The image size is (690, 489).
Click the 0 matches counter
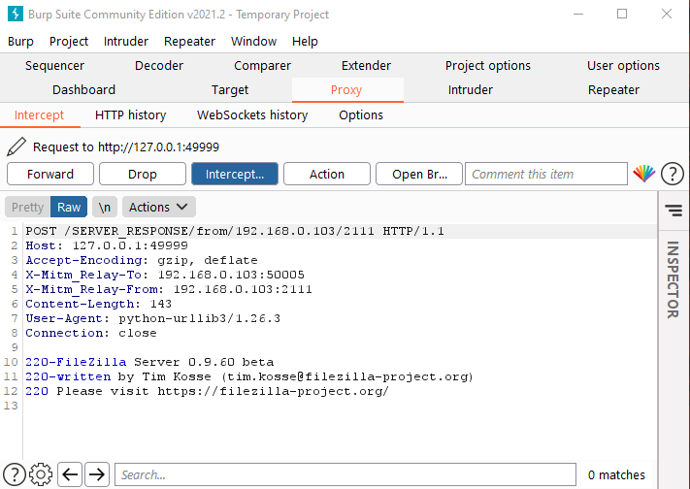[616, 474]
